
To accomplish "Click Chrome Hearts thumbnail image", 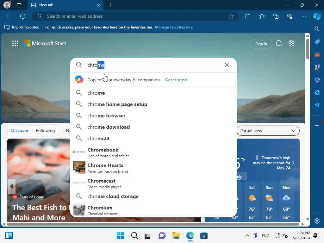I will pos(79,167).
